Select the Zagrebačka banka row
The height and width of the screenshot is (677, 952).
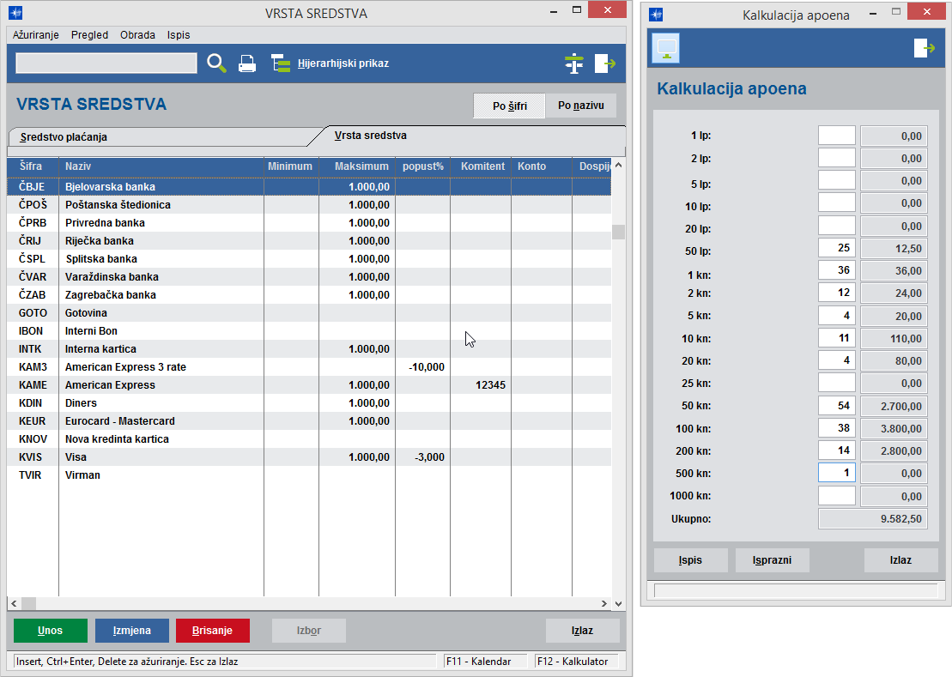click(x=309, y=295)
